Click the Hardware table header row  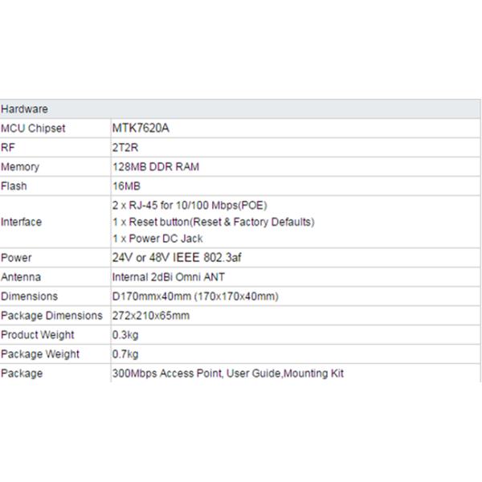pyautogui.click(x=241, y=109)
